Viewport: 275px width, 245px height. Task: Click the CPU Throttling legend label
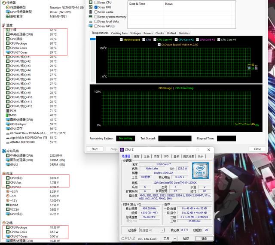184,88
